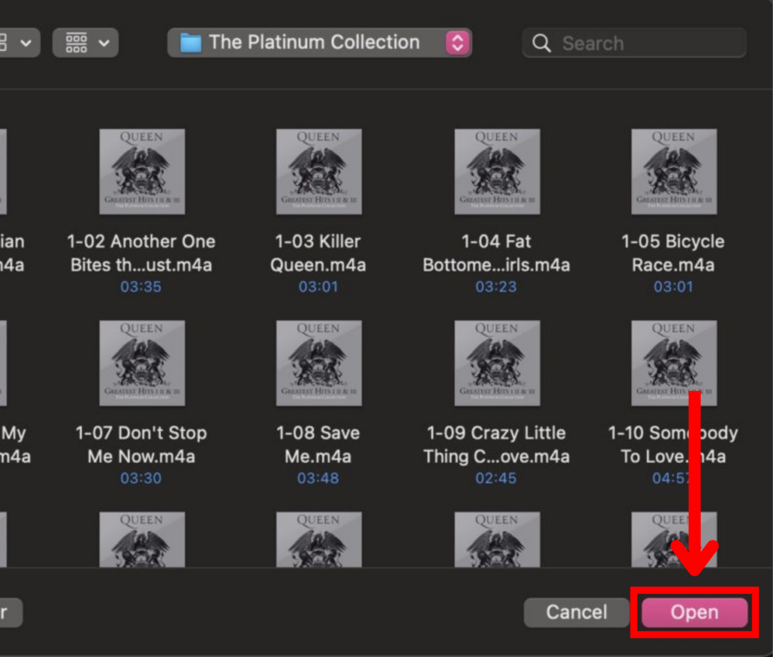Select the 1-03 Killer Queen album art thumbnail
The height and width of the screenshot is (657, 773).
319,172
